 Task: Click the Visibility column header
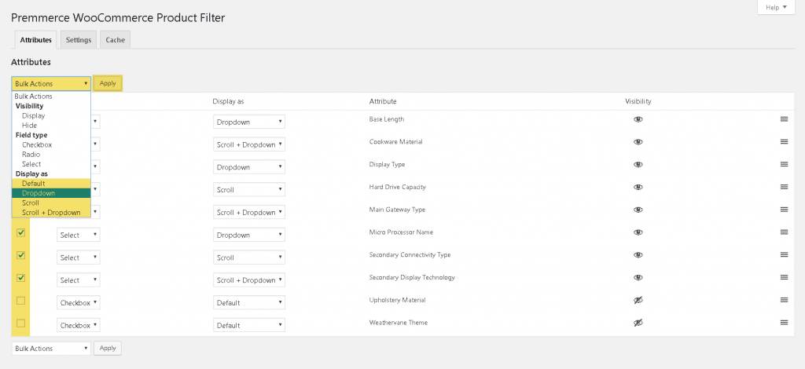click(638, 101)
